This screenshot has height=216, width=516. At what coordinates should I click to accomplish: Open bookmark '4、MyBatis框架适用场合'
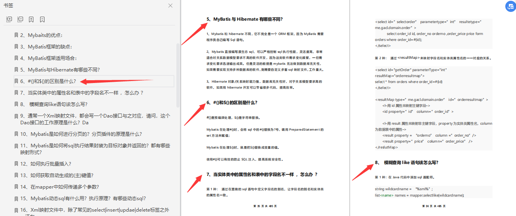(x=48, y=58)
